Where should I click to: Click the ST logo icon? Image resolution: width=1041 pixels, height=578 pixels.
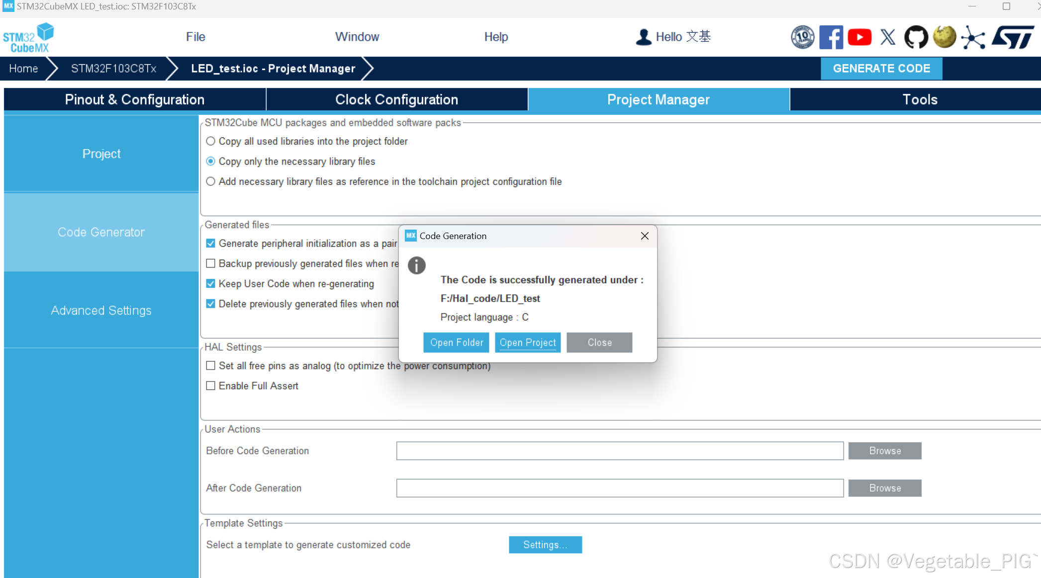[x=1013, y=37]
